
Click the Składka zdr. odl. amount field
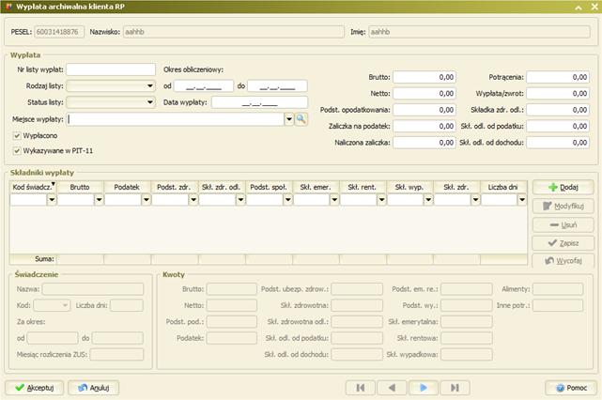coord(558,110)
